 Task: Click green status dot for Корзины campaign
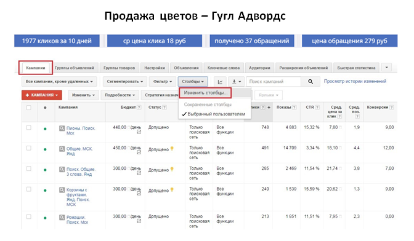point(45,191)
